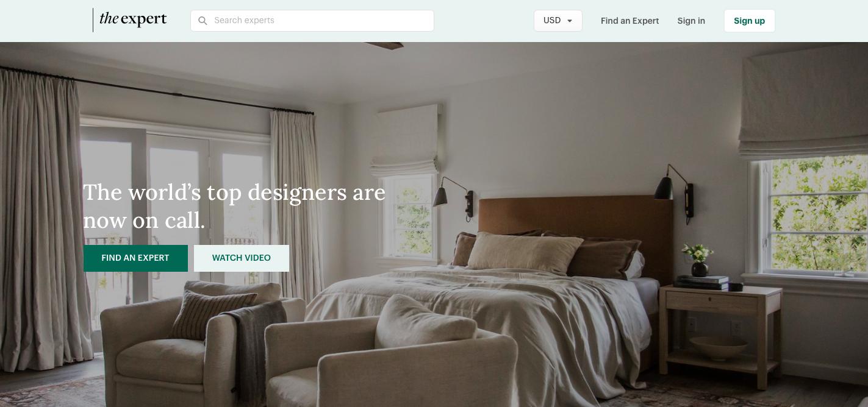Screen dimensions: 868x407
Task: Click the green FIND AN EXPERT button
Action: tap(135, 258)
